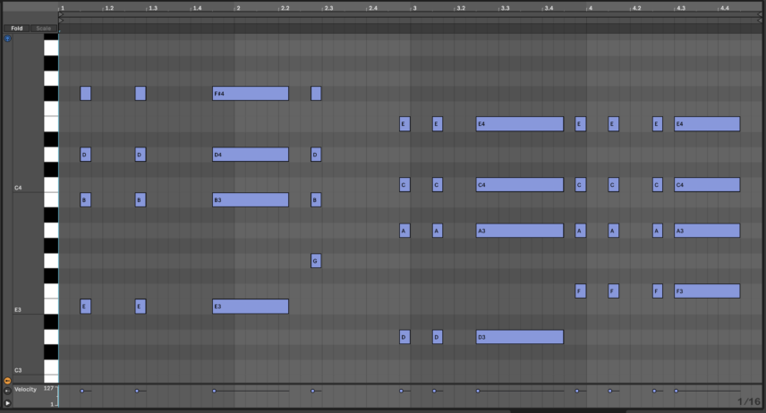Click bar 2 on the ruler
Image resolution: width=766 pixels, height=413 pixels.
point(238,8)
